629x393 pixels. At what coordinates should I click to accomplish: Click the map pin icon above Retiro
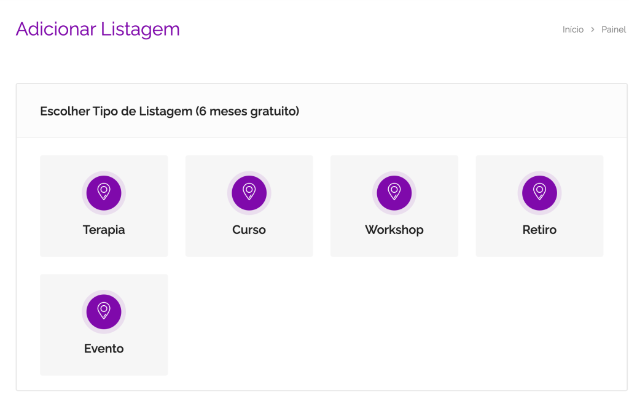pos(539,192)
